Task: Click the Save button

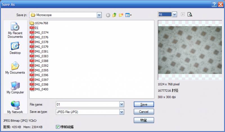Action: [144, 104]
